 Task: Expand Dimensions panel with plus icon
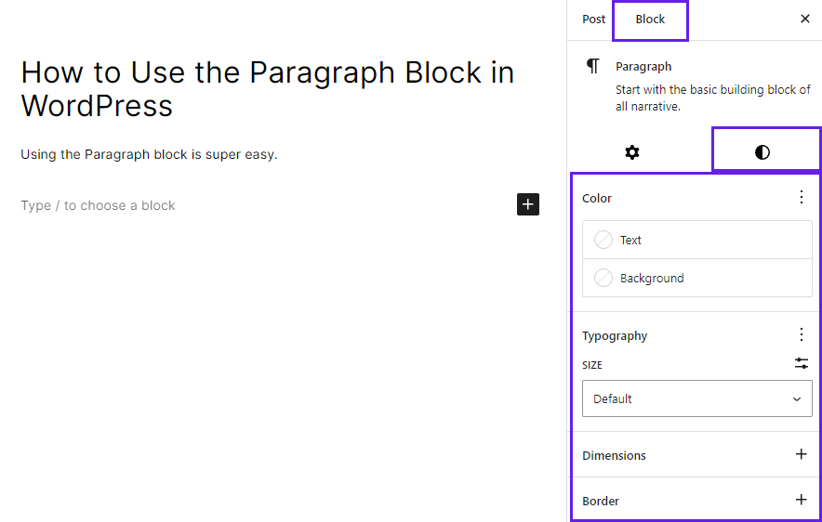point(801,454)
